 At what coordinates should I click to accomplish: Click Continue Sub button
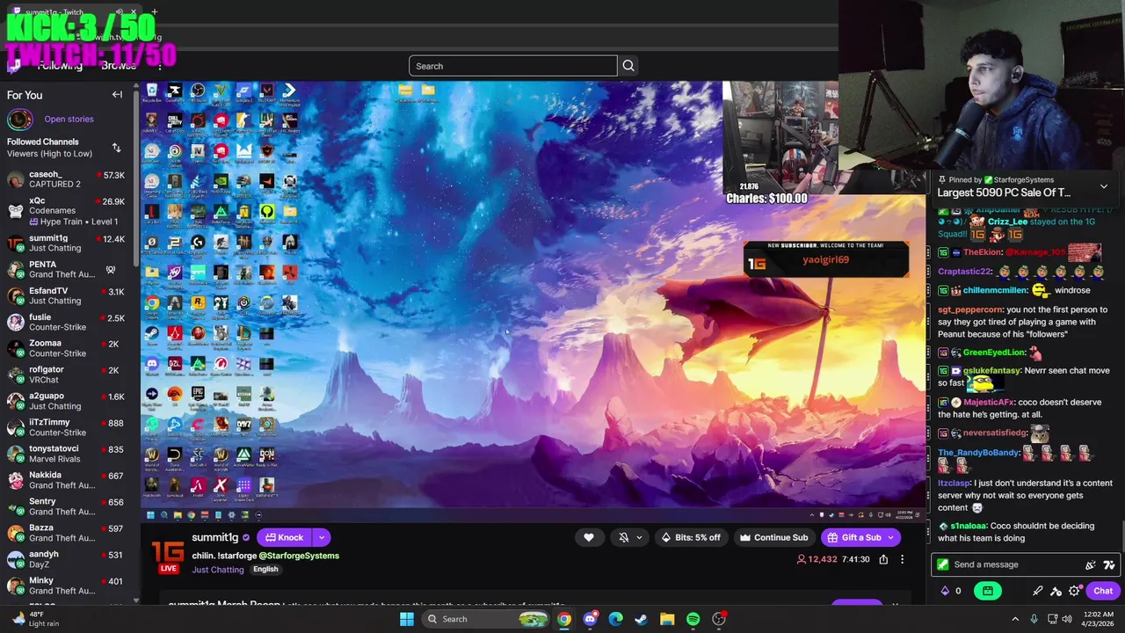[773, 537]
